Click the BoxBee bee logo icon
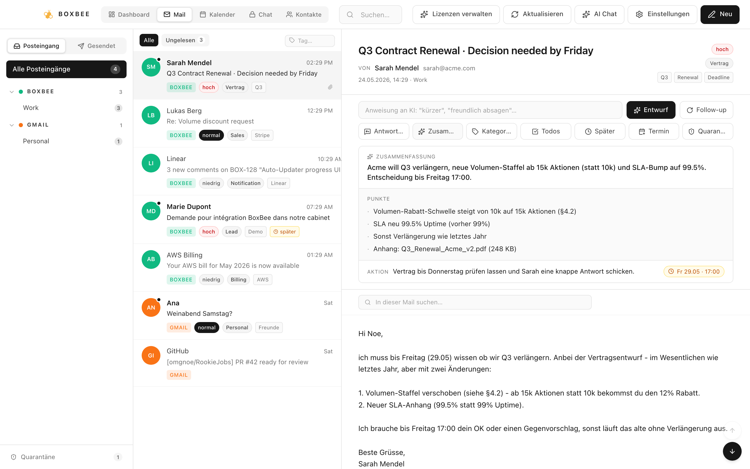The image size is (750, 469). 48,14
